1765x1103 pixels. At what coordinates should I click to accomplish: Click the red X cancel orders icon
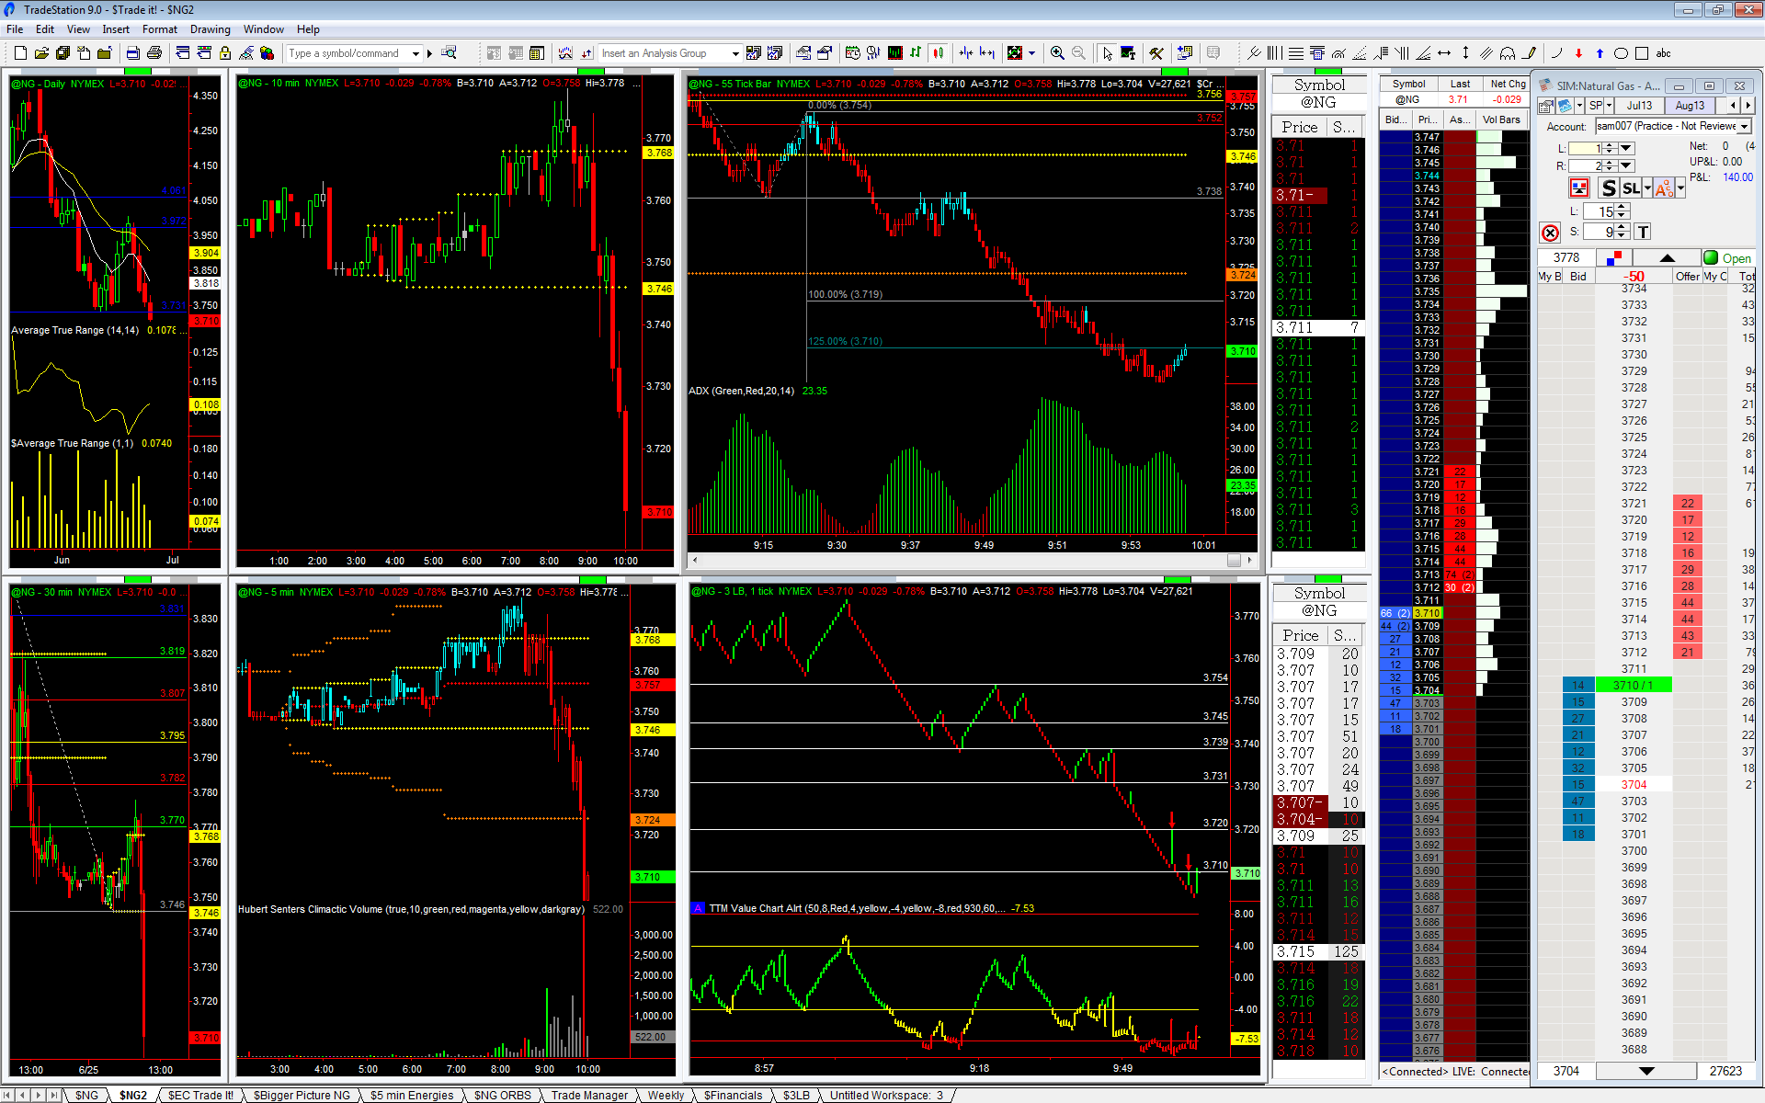pyautogui.click(x=1550, y=233)
